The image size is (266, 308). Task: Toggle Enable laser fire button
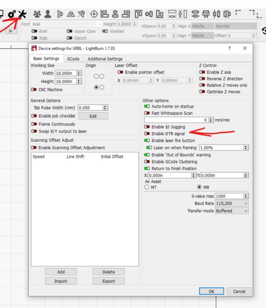147,141
